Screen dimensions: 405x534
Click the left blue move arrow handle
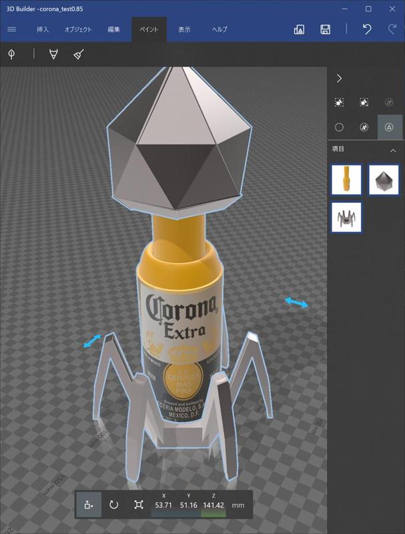93,341
